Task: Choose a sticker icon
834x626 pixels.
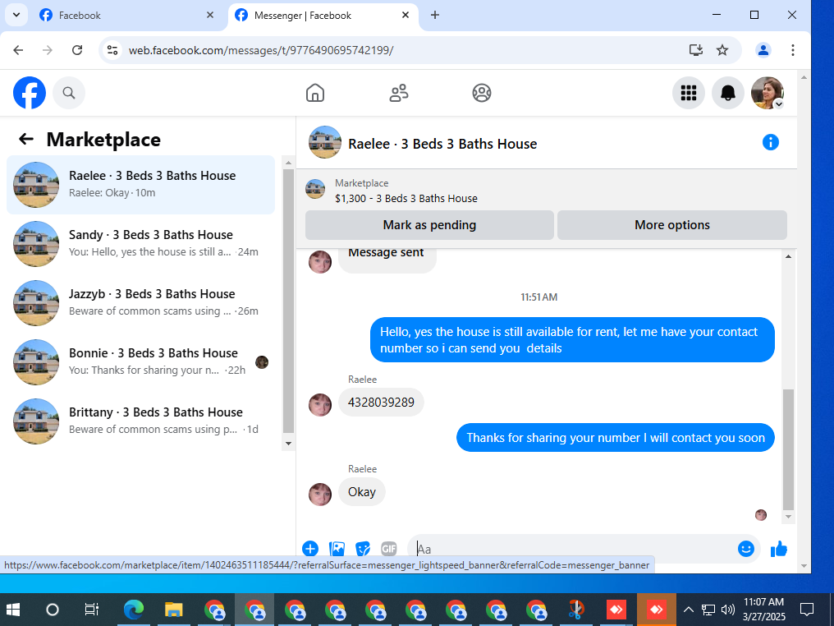Action: [x=363, y=549]
